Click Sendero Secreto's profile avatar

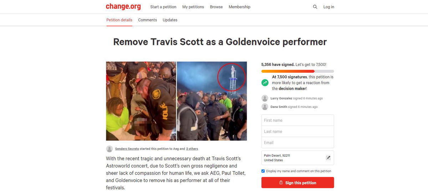click(109, 149)
